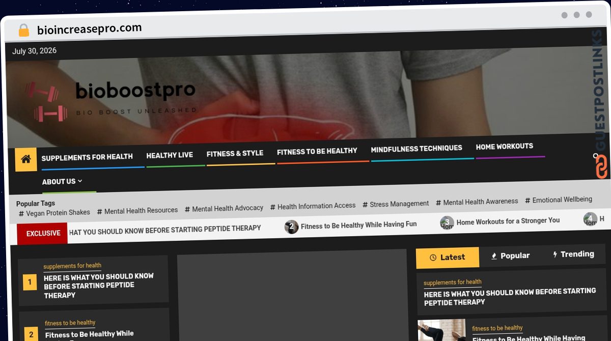
Task: Click fitness to be healthy category in Latest panel
Action: tap(497, 328)
